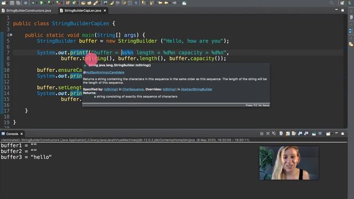354x199 pixels.
Task: Toggle Scroll Lock in Console toolbar
Action: [x=288, y=134]
